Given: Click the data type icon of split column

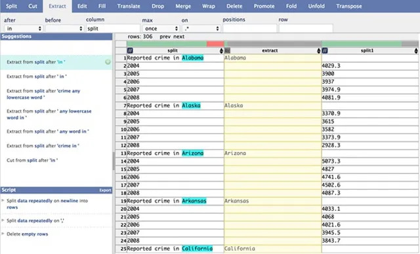Looking at the screenshot, I should (x=130, y=50).
